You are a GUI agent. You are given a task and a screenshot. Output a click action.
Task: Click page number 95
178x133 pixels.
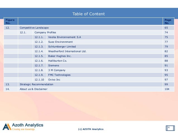click(x=166, y=75)
